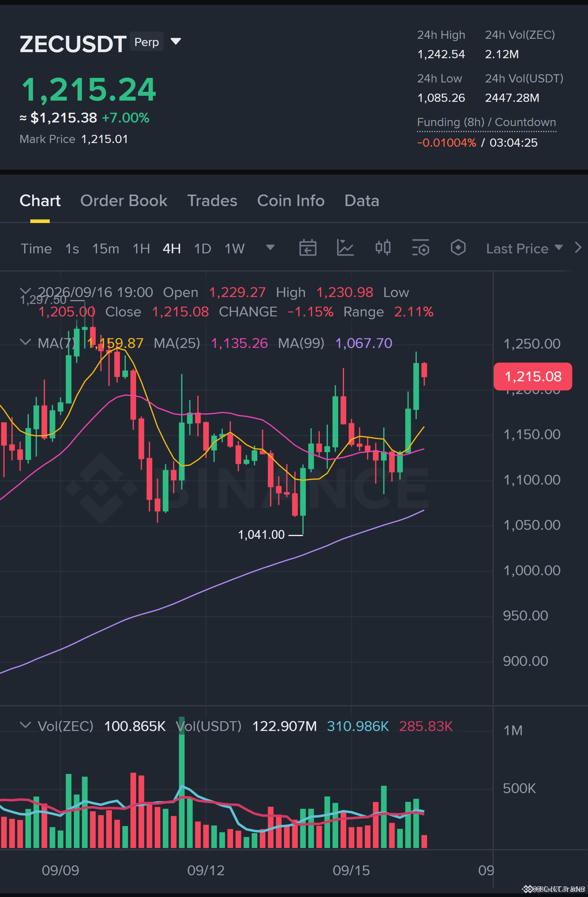Select the 15m time interval
The width and height of the screenshot is (588, 897).
(105, 248)
